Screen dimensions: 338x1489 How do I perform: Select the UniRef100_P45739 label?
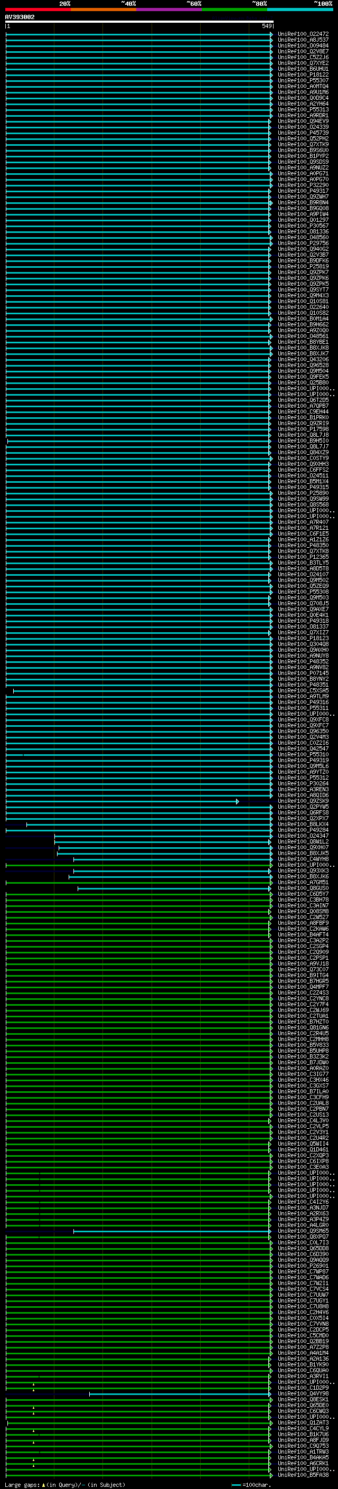[x=303, y=133]
